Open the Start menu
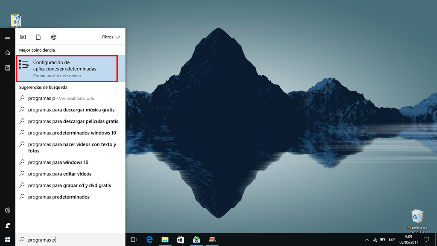The image size is (437, 246). coord(7,240)
